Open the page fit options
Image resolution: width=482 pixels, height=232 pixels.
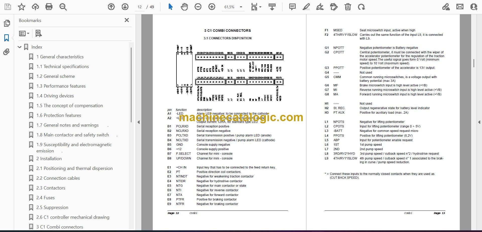pos(256,7)
